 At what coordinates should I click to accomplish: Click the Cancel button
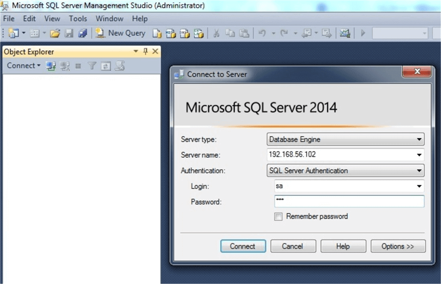click(x=293, y=246)
